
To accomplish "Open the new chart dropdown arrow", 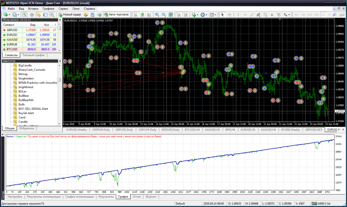I will tap(9, 15).
